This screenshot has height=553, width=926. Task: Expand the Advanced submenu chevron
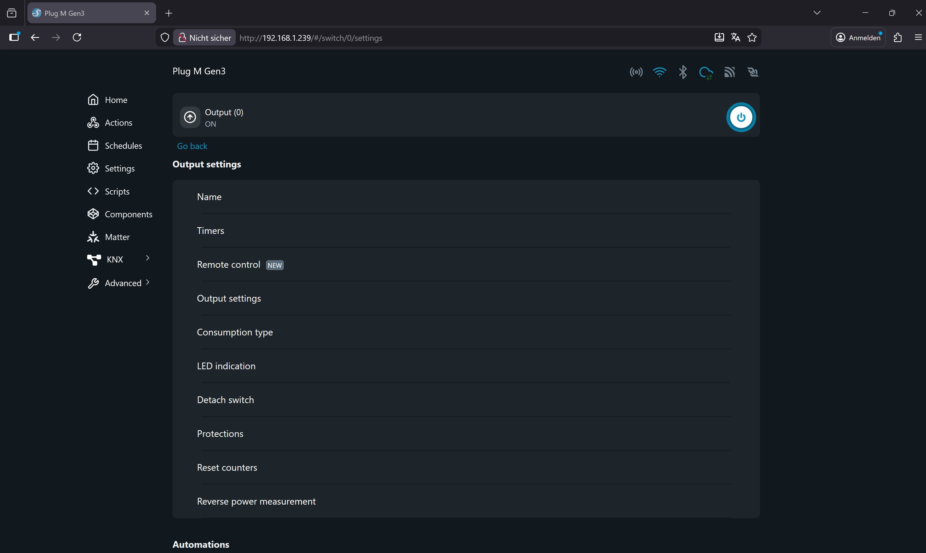(x=148, y=282)
